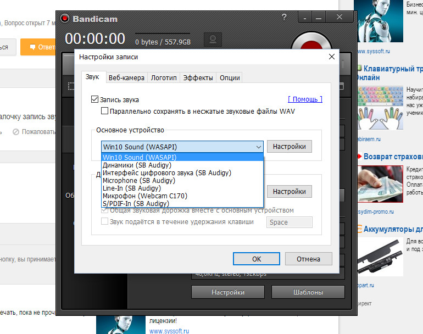Start recording with the big red button
Screen dimensions: 423x334
point(311,41)
